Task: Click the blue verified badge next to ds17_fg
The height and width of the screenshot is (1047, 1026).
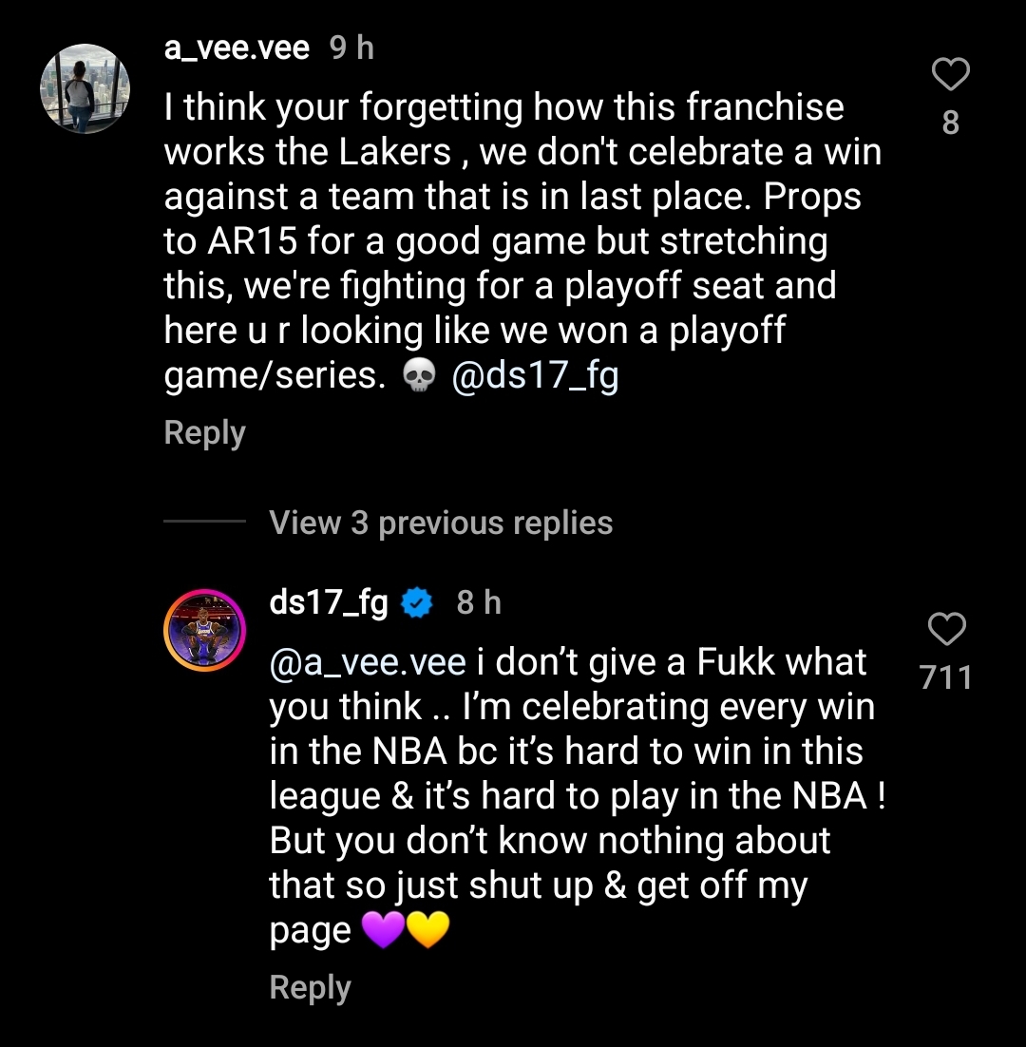Action: tap(417, 603)
